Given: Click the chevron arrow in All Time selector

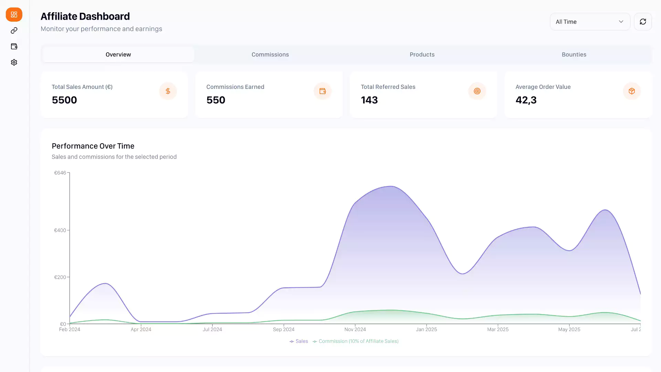Looking at the screenshot, I should [621, 22].
